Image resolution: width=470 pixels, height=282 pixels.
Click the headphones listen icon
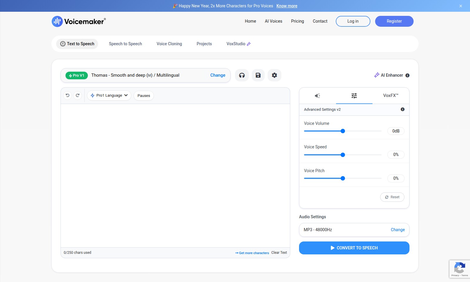pos(242,75)
